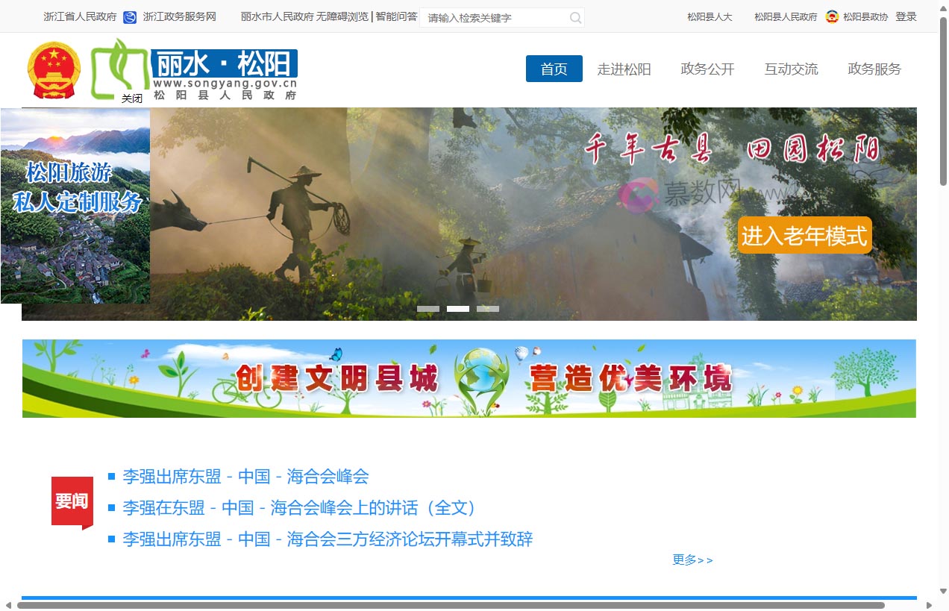Viewport: 949px width, 611px height.
Task: Click the green Songyang site logo
Action: [118, 69]
